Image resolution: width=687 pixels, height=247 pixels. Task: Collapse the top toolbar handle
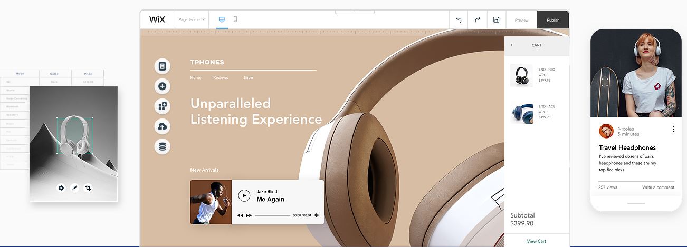pyautogui.click(x=355, y=11)
